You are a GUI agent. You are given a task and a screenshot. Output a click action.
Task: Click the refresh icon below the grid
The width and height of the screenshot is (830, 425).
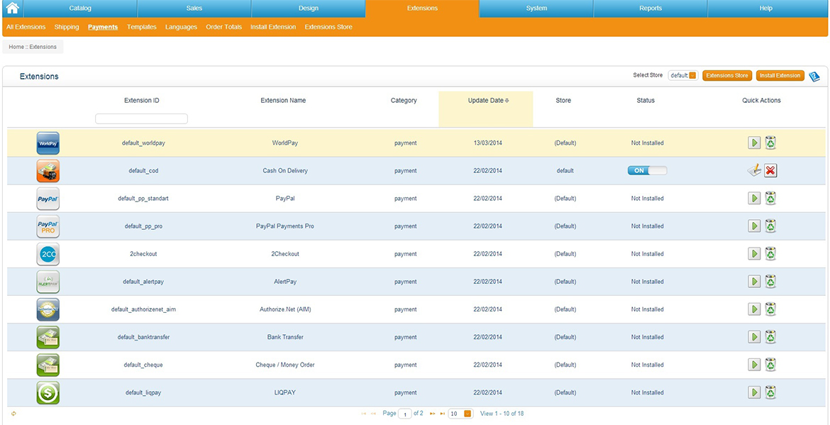coord(13,414)
